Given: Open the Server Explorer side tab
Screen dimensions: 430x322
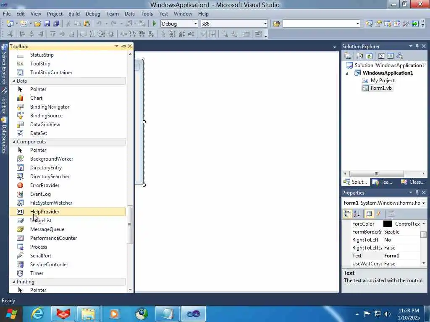Looking at the screenshot, I should click(4, 64).
